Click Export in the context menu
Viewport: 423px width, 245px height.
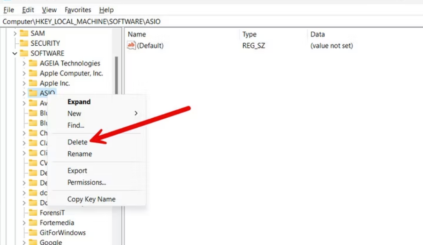[x=77, y=171]
